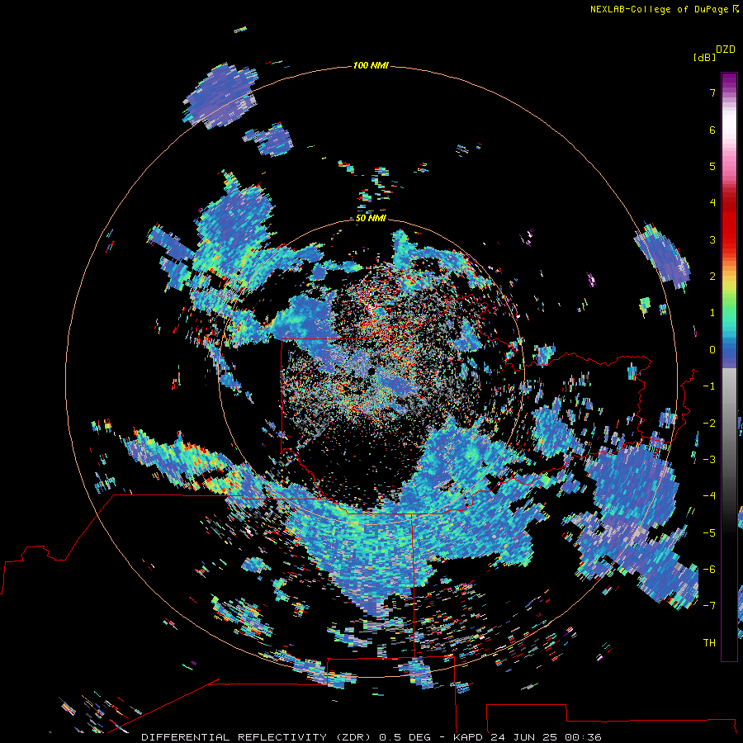Viewport: 743px width, 743px height.
Task: Click the 100 NMI range ring label
Action: coord(371,65)
